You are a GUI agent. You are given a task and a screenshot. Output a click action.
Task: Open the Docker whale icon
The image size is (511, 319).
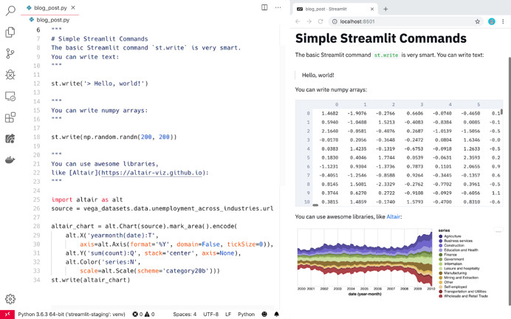coord(10,160)
